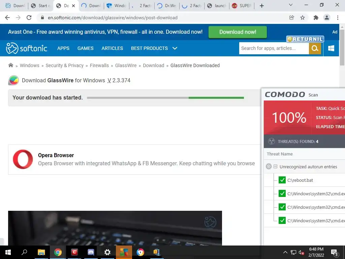The image size is (345, 259).
Task: Share this page via the share icon
Action: tap(291, 18)
